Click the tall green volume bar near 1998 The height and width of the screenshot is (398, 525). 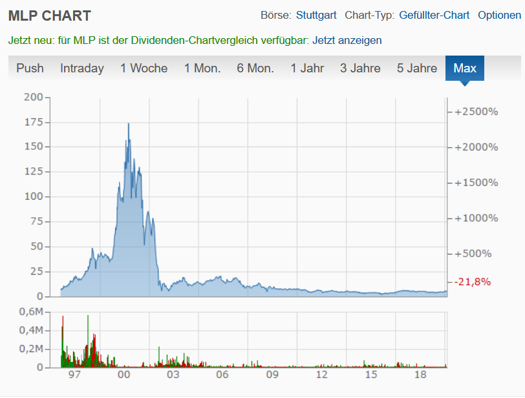88,341
